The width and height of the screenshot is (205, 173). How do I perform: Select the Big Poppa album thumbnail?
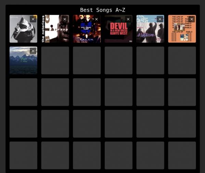pyautogui.click(x=55, y=29)
